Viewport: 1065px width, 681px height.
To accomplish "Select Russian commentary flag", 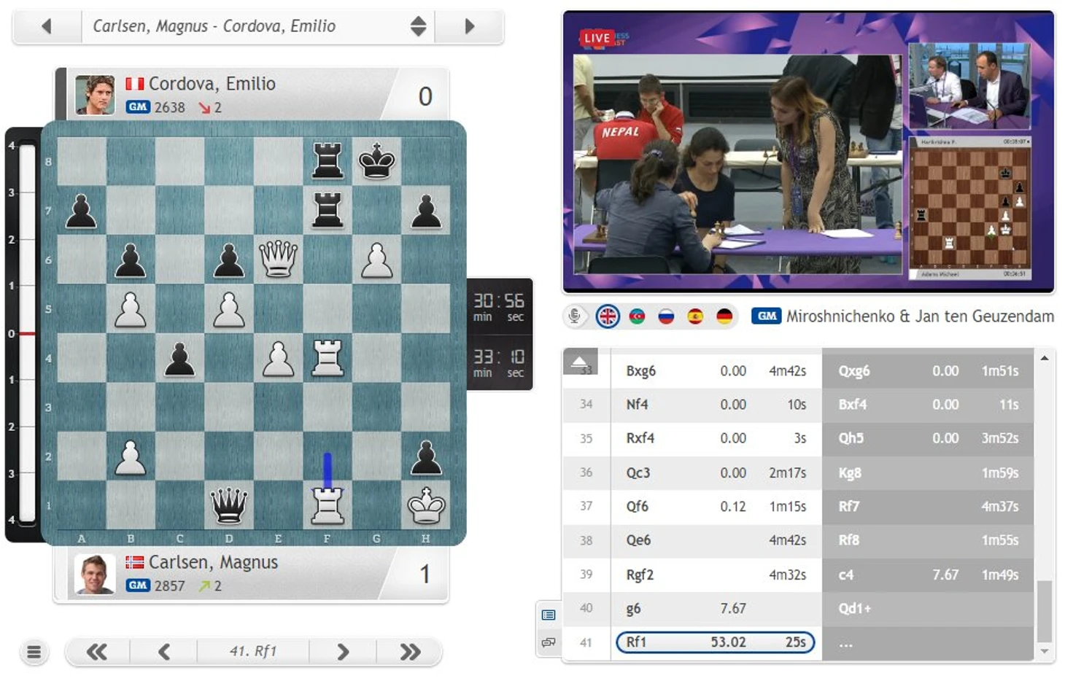I will 666,316.
